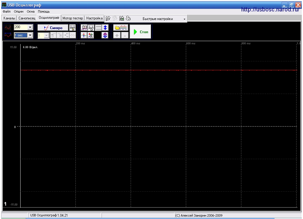Click the last greyed trigger icon with opposing arrows
This screenshot has height=219, width=303.
[73, 35]
